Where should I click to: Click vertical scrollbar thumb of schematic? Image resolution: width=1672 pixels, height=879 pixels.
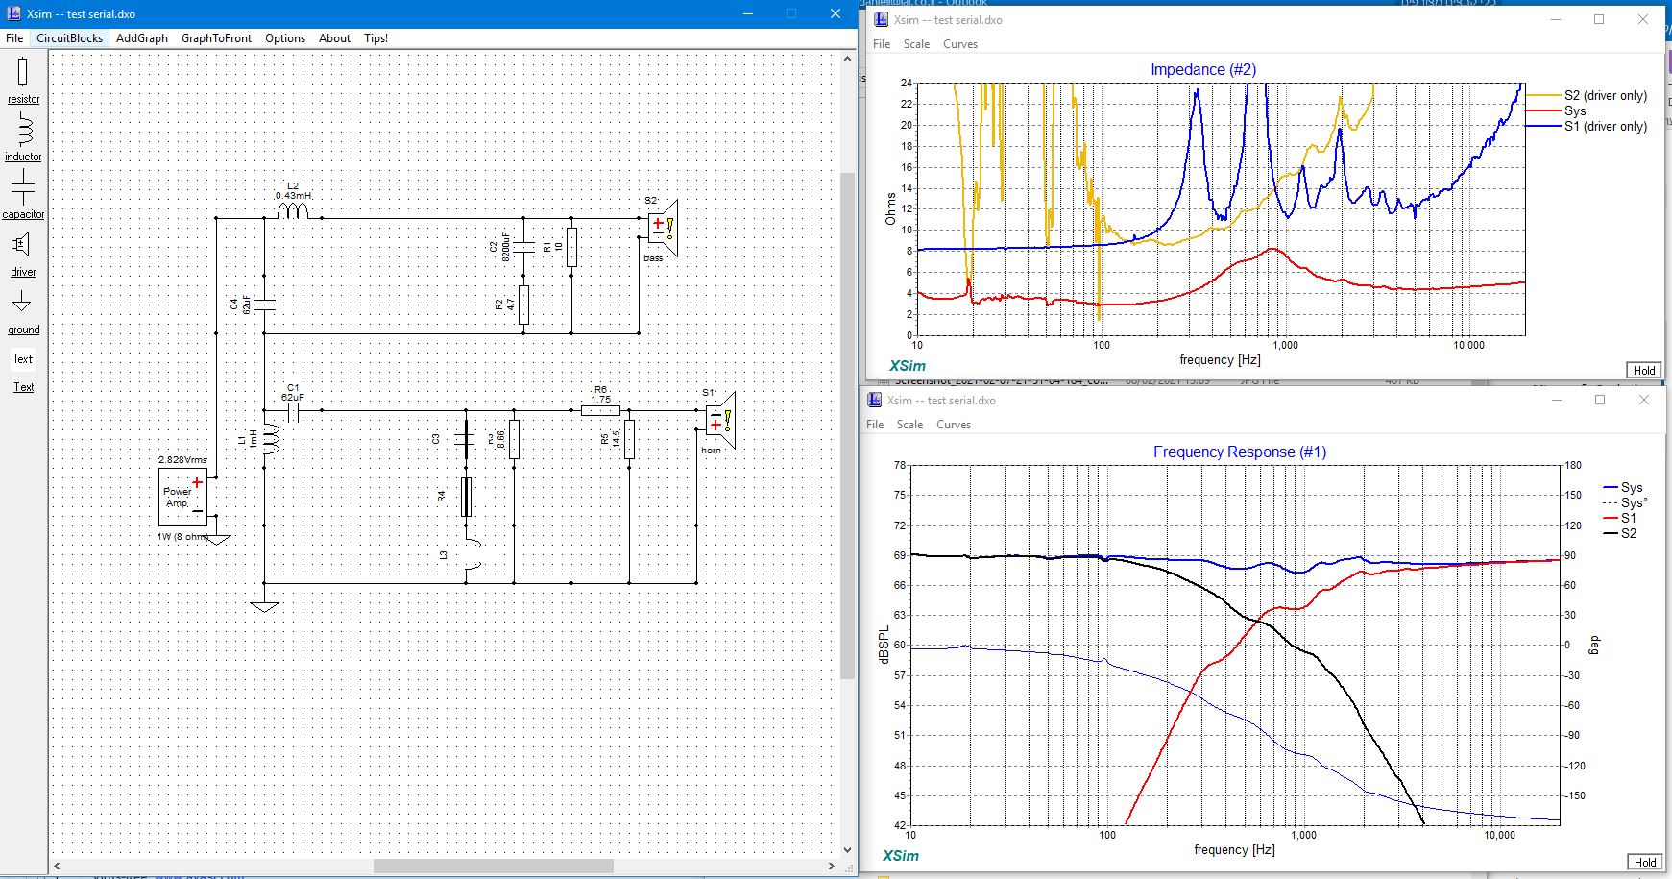846,426
